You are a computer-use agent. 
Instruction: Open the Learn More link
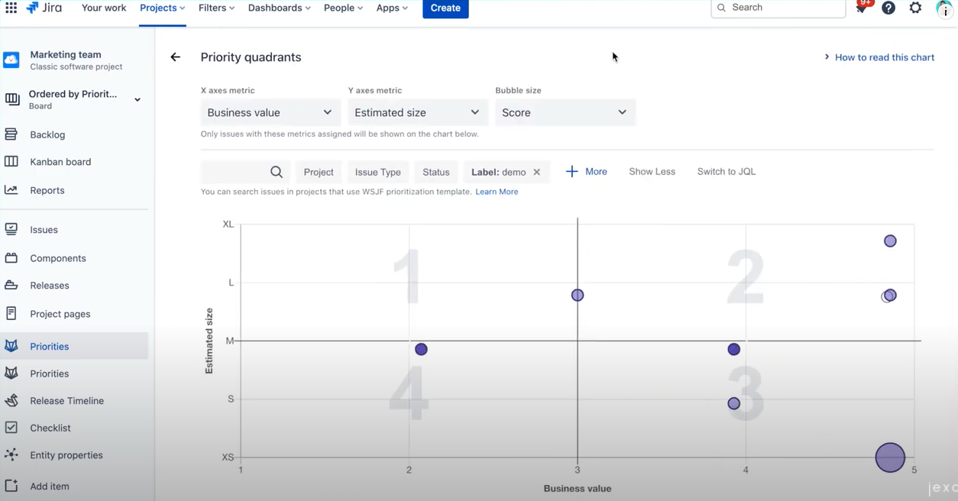point(497,192)
